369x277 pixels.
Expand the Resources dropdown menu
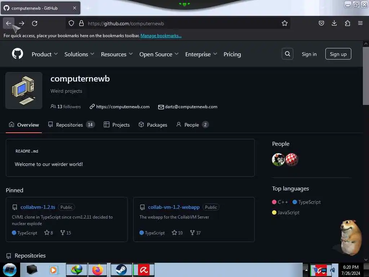[117, 54]
